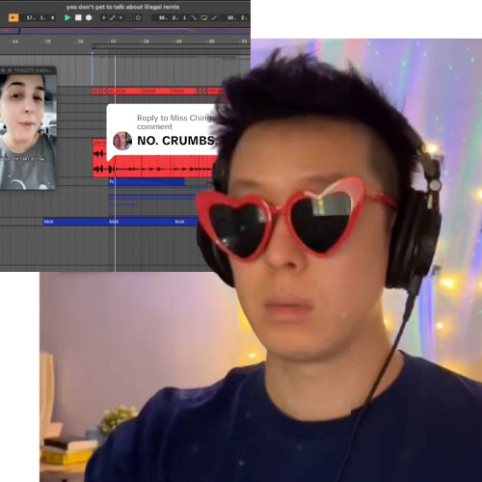
Task: Click the project title 'illegal remix' text
Action: pyautogui.click(x=162, y=7)
